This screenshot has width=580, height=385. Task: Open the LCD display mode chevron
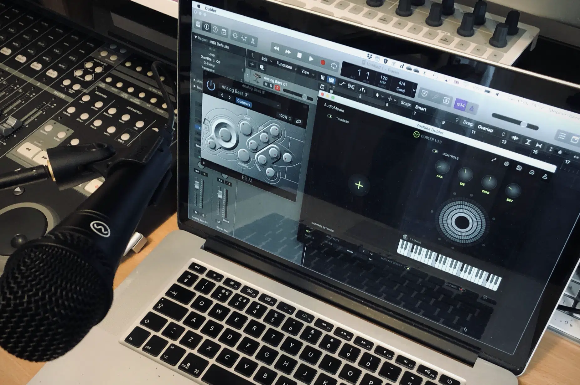pos(414,91)
